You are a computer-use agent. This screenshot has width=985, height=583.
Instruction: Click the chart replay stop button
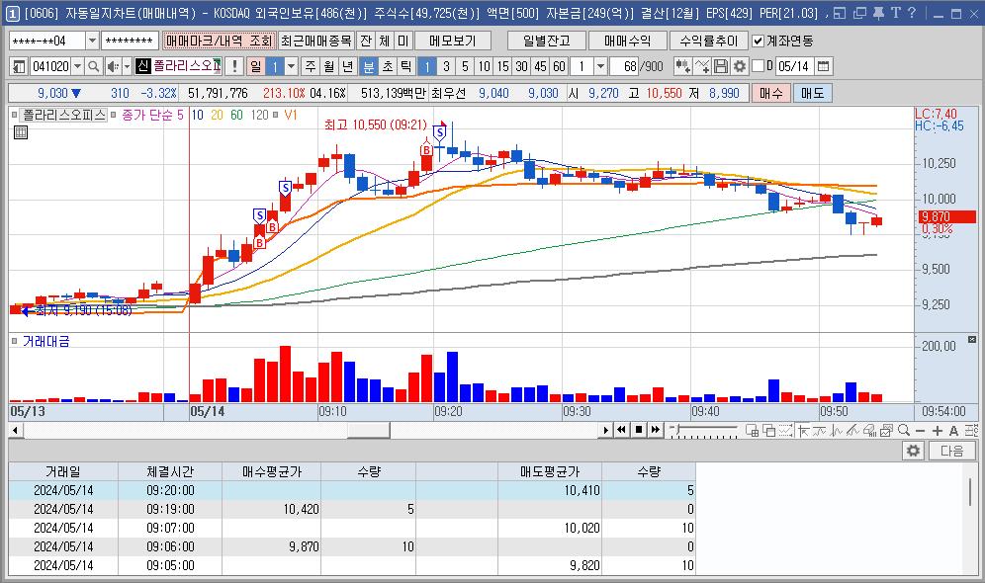[x=638, y=430]
